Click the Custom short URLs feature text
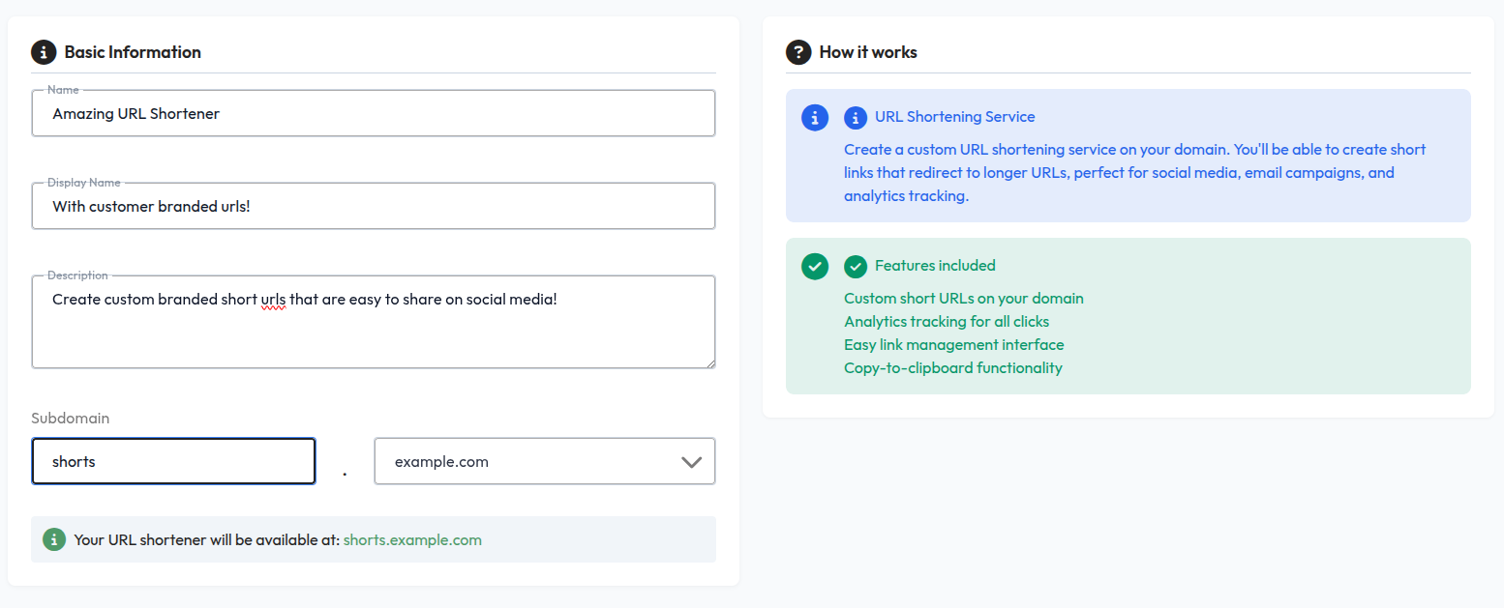Image resolution: width=1504 pixels, height=608 pixels. 963,299
